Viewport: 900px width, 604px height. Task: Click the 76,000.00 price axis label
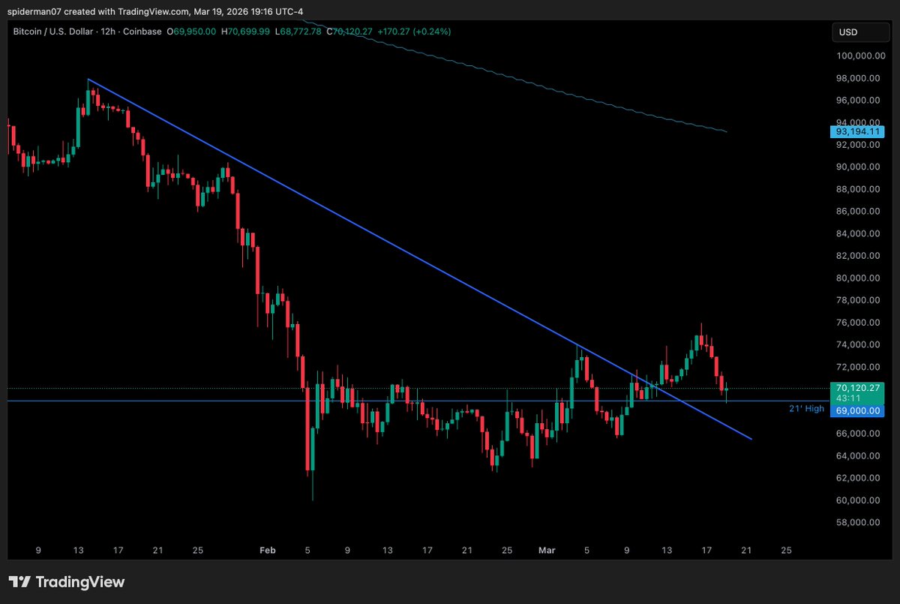pyautogui.click(x=859, y=323)
